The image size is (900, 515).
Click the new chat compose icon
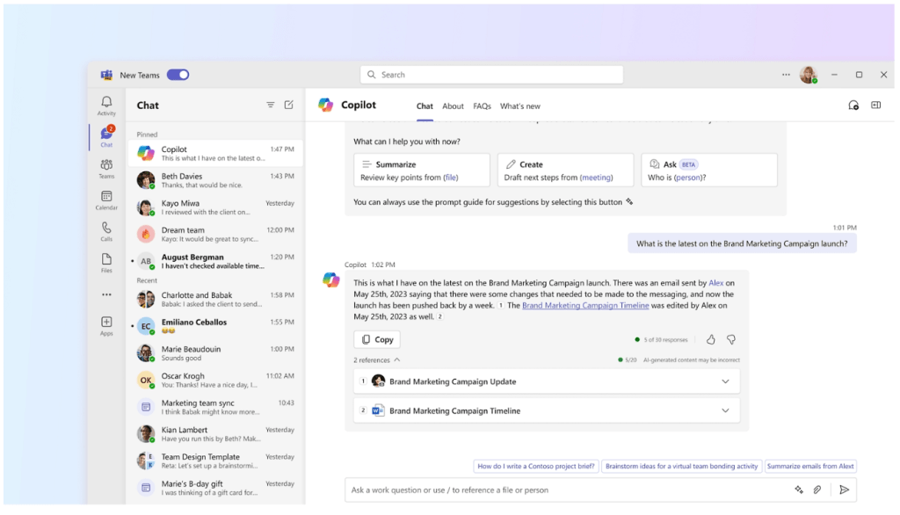point(288,105)
